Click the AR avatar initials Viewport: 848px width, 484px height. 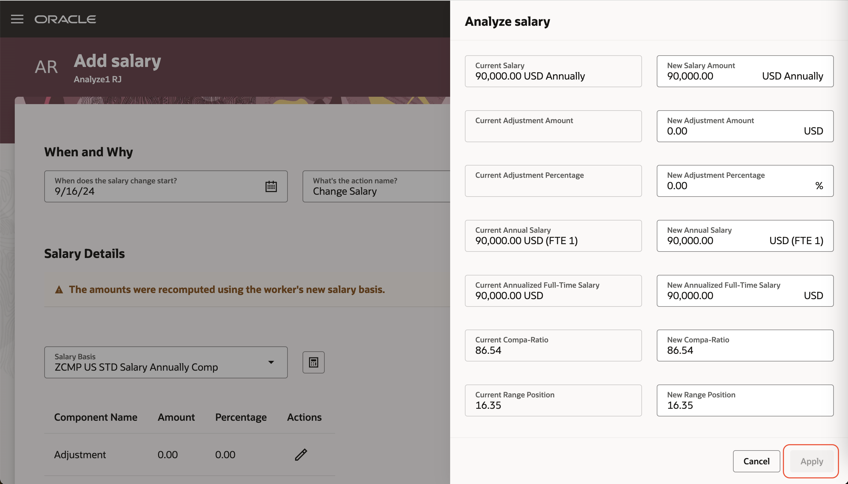click(46, 67)
